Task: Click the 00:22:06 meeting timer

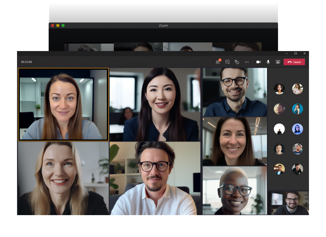Action: (x=26, y=62)
